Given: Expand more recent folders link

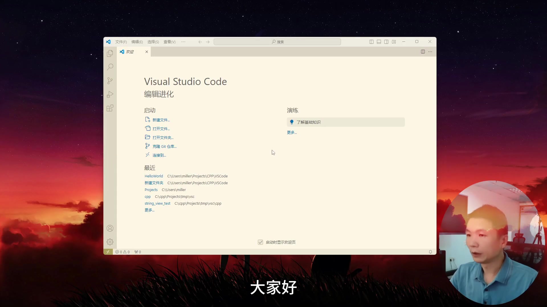Looking at the screenshot, I should (x=149, y=210).
